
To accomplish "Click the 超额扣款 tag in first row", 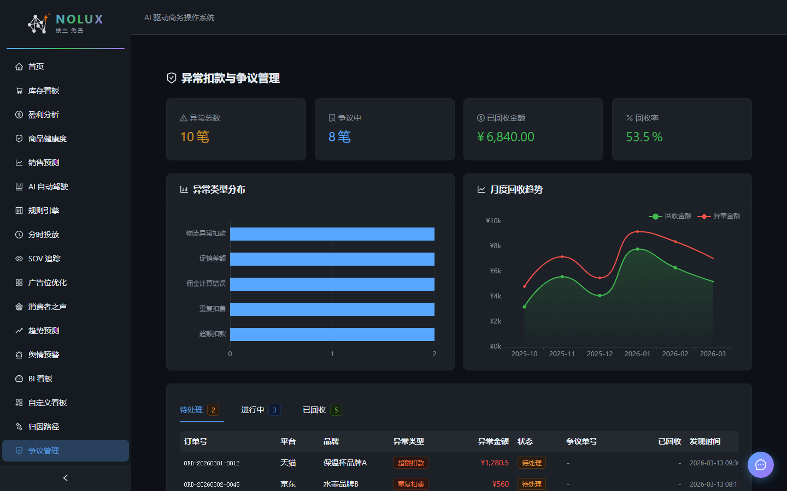I will coord(411,463).
